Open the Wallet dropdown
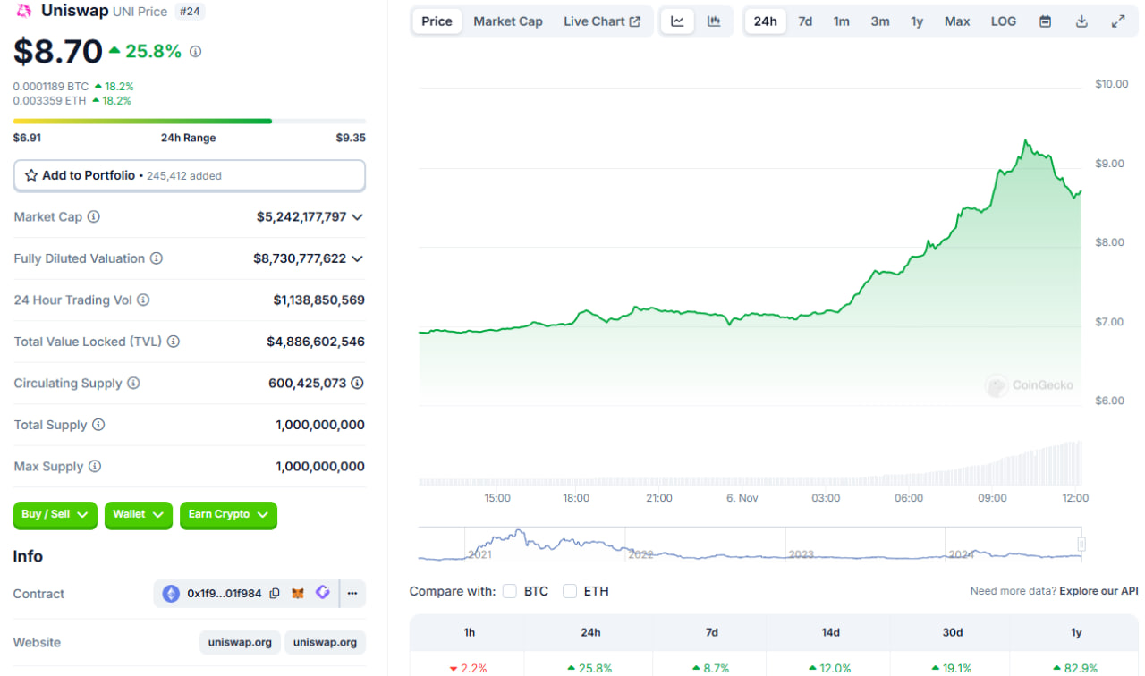Image resolution: width=1145 pixels, height=676 pixels. (x=139, y=515)
